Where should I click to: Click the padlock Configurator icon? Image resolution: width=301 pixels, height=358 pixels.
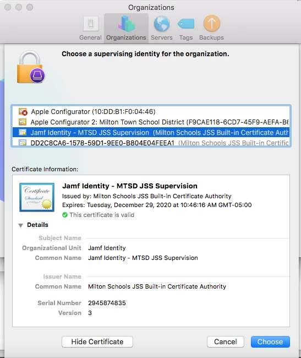pos(31,67)
